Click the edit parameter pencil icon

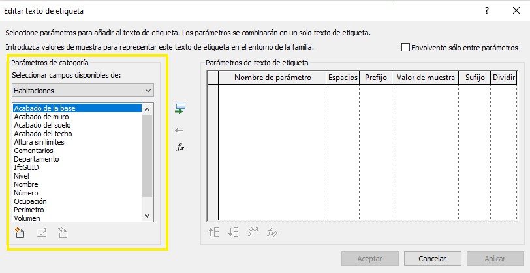[x=41, y=233]
